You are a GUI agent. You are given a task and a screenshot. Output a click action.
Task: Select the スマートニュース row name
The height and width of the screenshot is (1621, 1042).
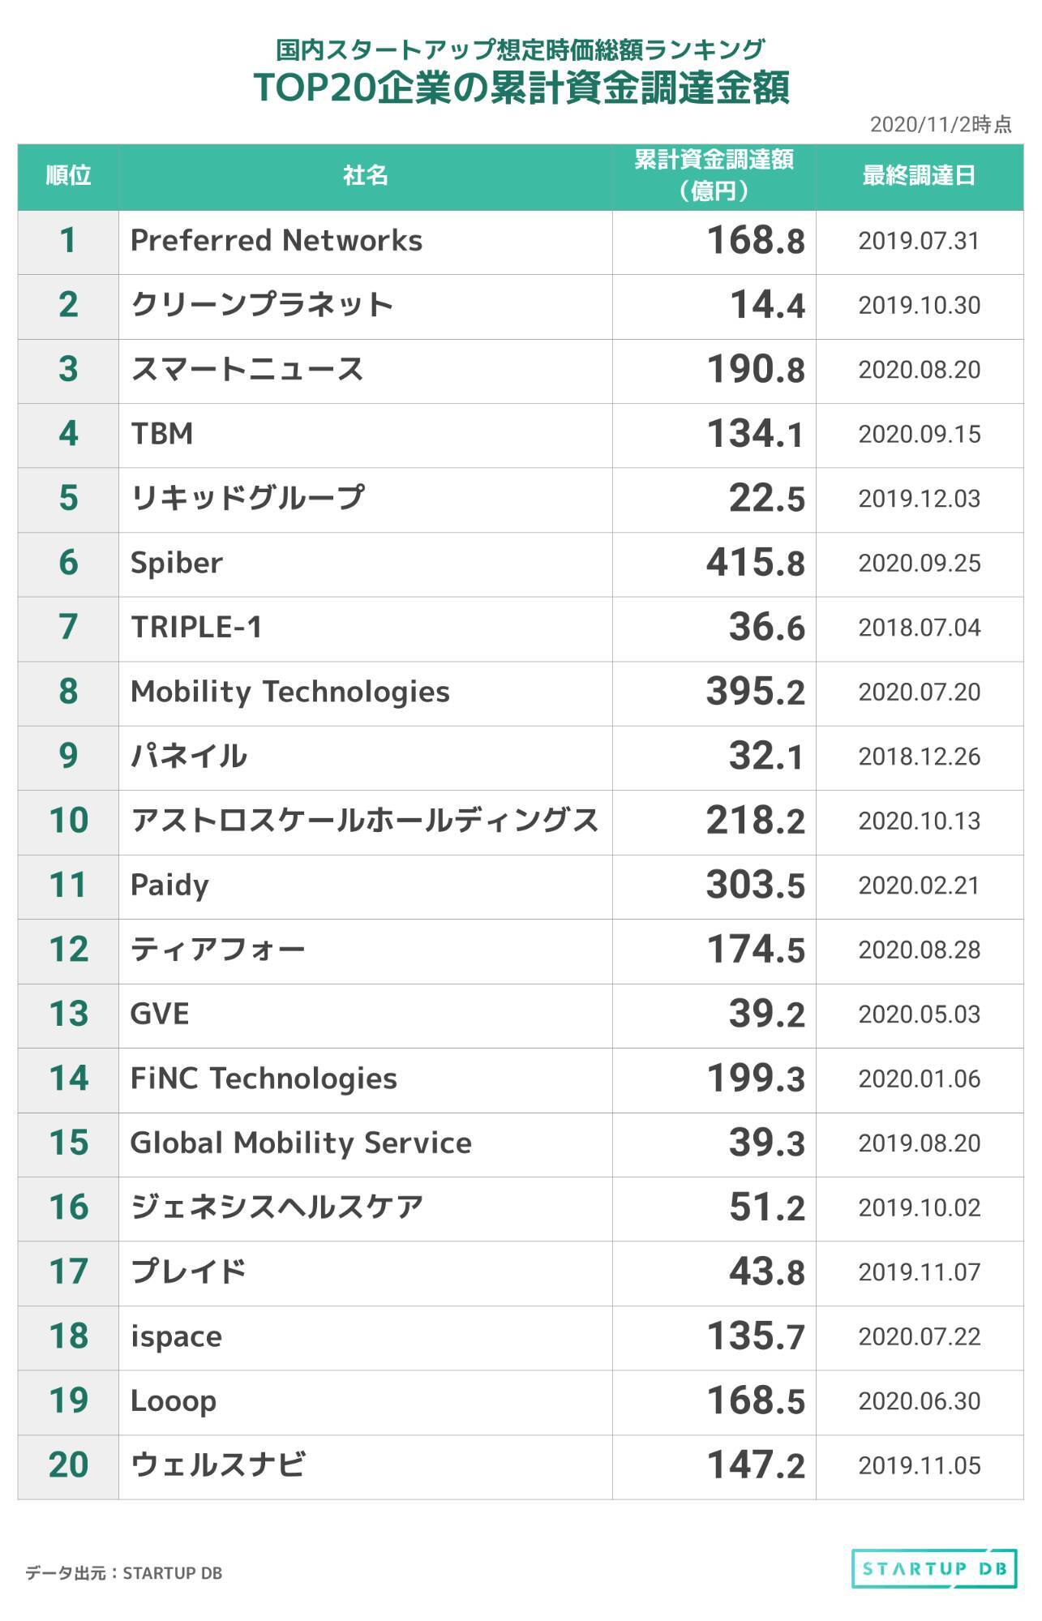247,370
